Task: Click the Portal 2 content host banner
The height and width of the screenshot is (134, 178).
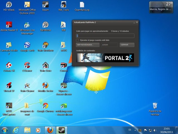Action: 105,58
